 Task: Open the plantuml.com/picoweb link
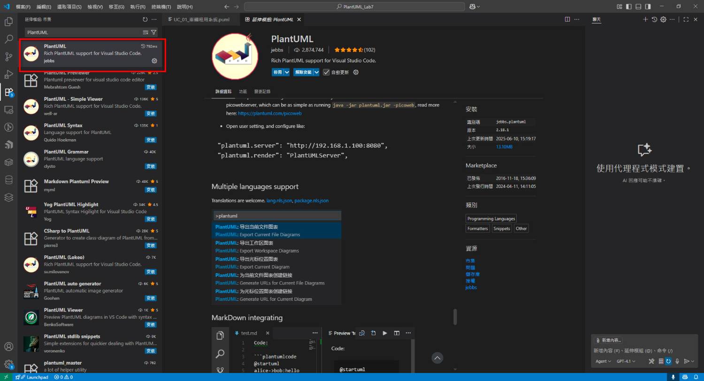tap(270, 113)
